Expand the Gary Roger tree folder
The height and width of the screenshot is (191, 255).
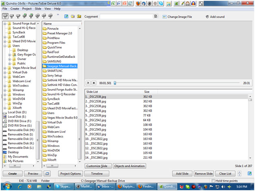[10, 55]
